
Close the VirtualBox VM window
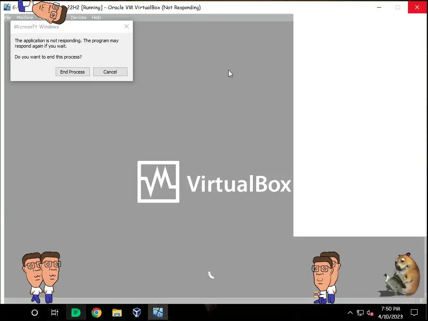click(418, 8)
